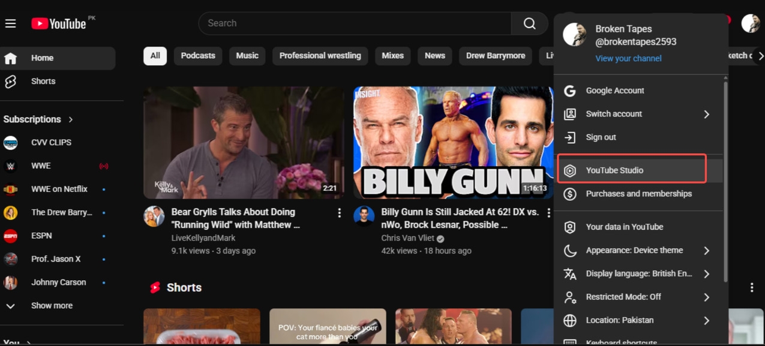Open the WWE channel avatar
Screen dimensions: 765x346
click(10, 166)
